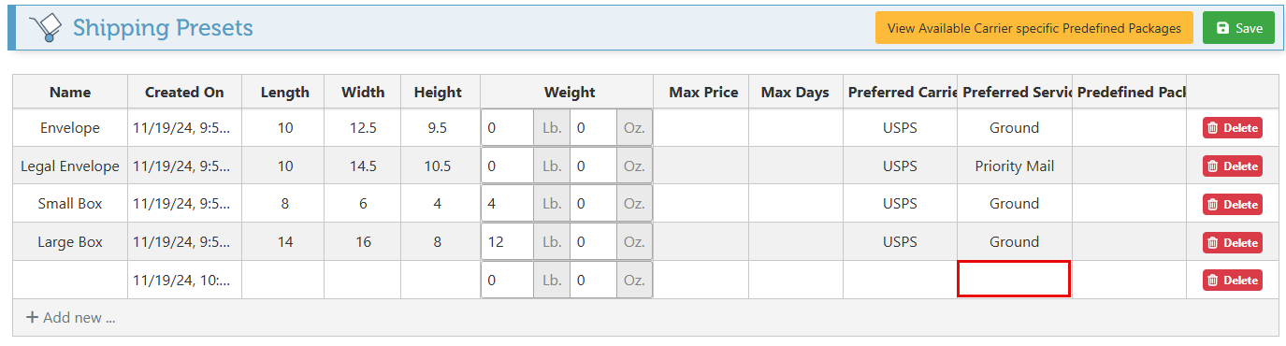Click Large Box width value 16
The height and width of the screenshot is (346, 1286).
tap(363, 242)
